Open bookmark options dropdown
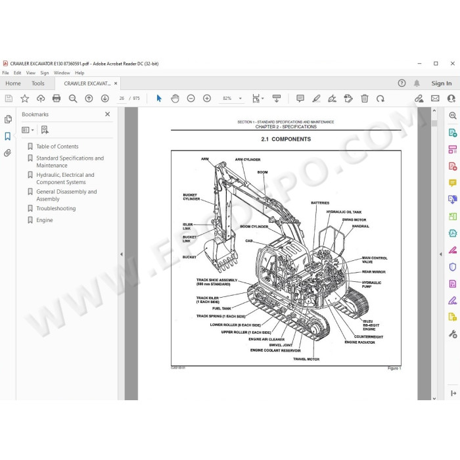This screenshot has height=460, width=460. tap(28, 129)
